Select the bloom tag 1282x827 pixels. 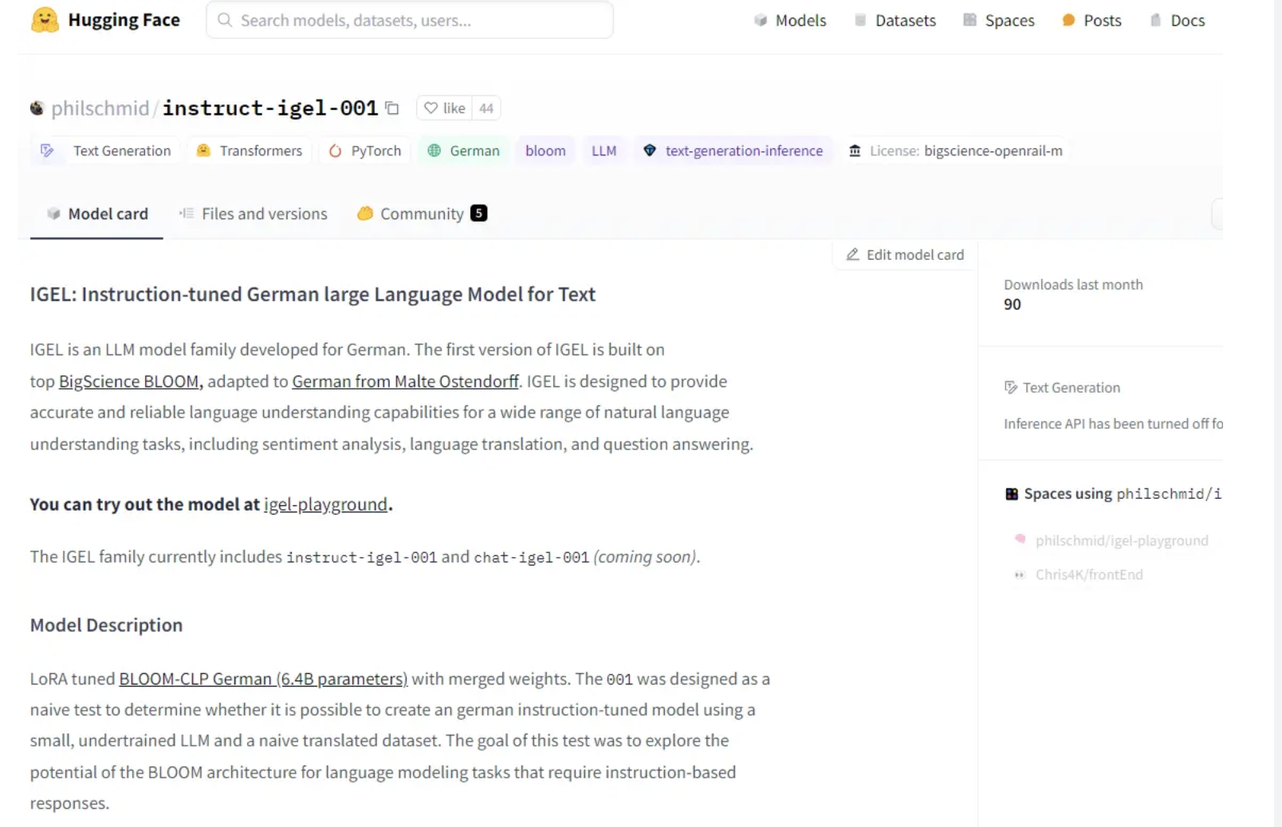pos(545,151)
